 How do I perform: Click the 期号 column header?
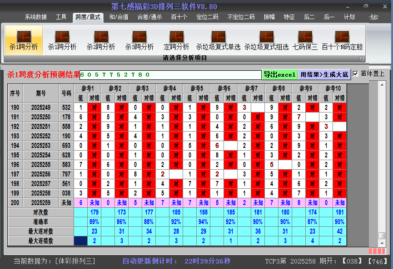point(41,93)
